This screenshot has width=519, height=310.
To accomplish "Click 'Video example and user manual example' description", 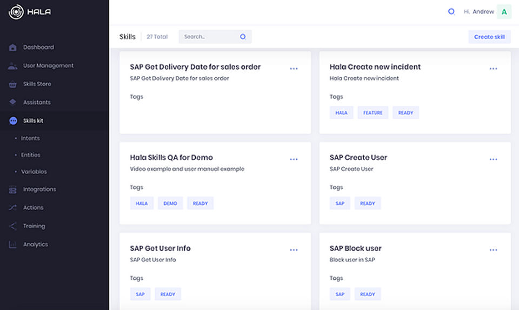I will (187, 169).
